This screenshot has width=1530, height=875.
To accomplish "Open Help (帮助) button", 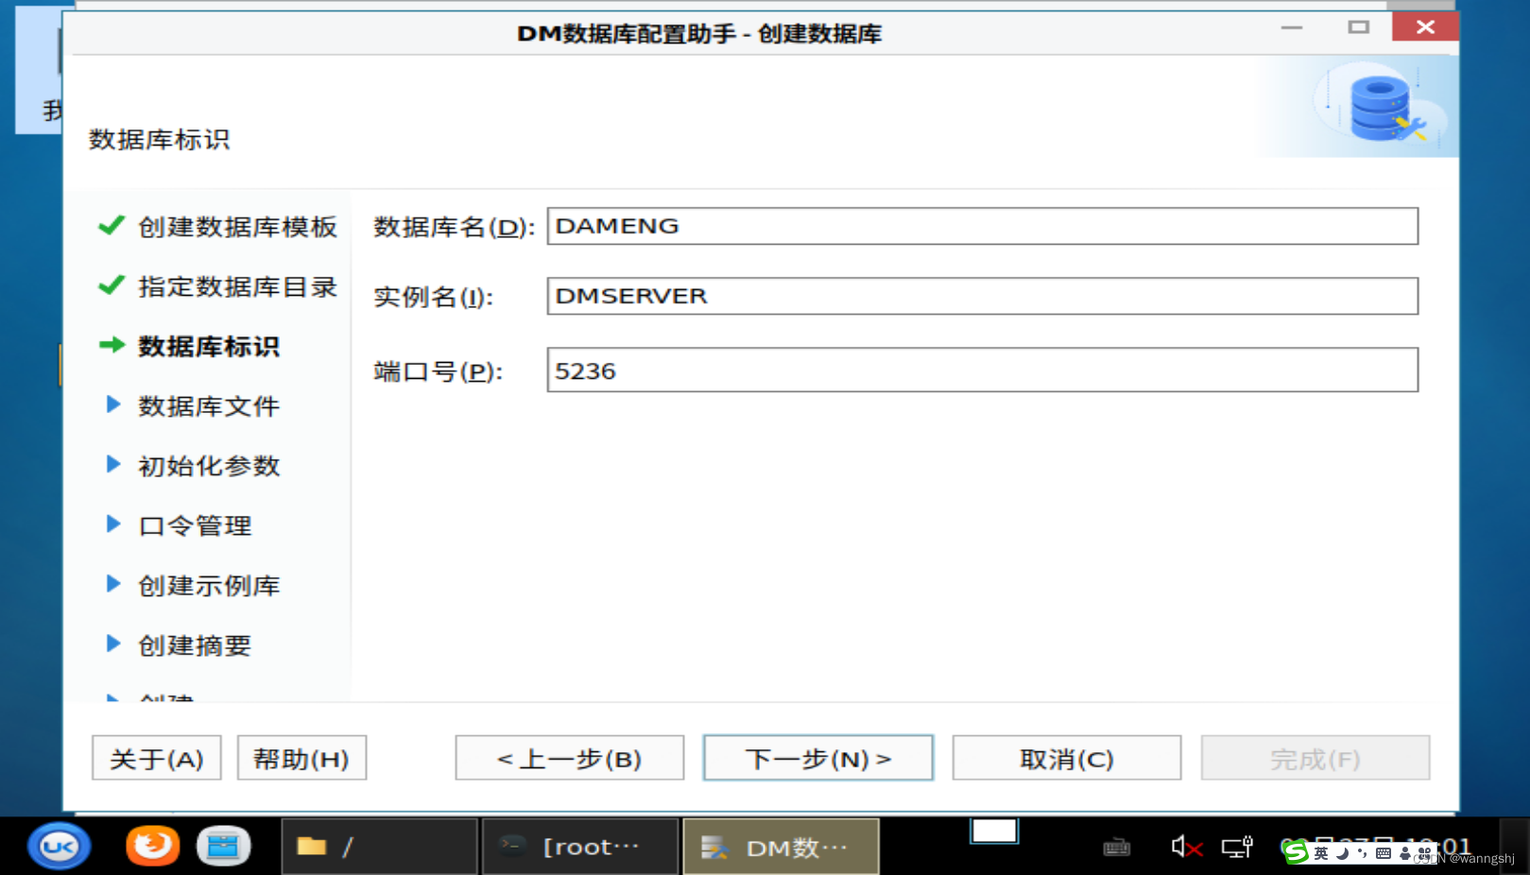I will click(301, 758).
